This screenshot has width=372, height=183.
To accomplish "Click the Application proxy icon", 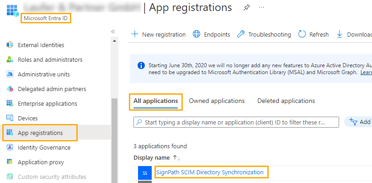I will [10, 162].
